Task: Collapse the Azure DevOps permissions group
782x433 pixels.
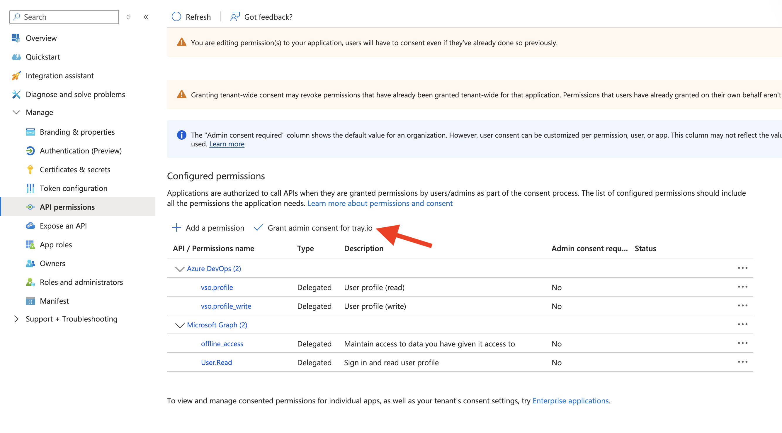Action: point(179,268)
